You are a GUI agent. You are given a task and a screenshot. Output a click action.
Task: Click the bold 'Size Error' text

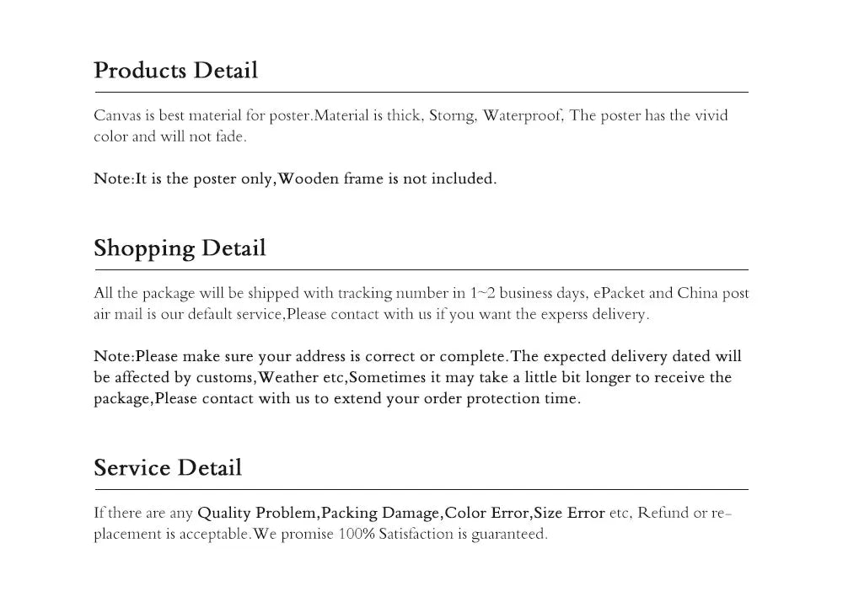569,513
